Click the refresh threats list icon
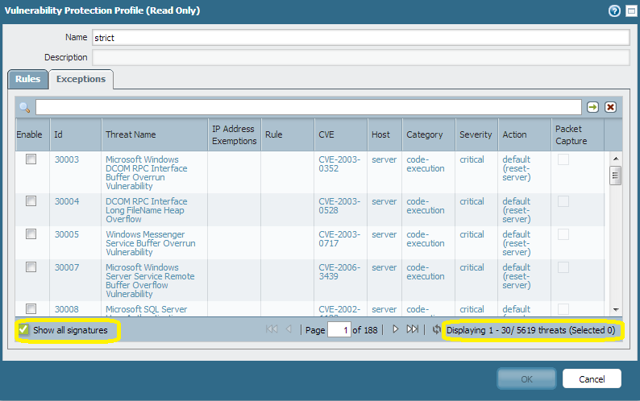Image resolution: width=640 pixels, height=401 pixels. pyautogui.click(x=436, y=329)
